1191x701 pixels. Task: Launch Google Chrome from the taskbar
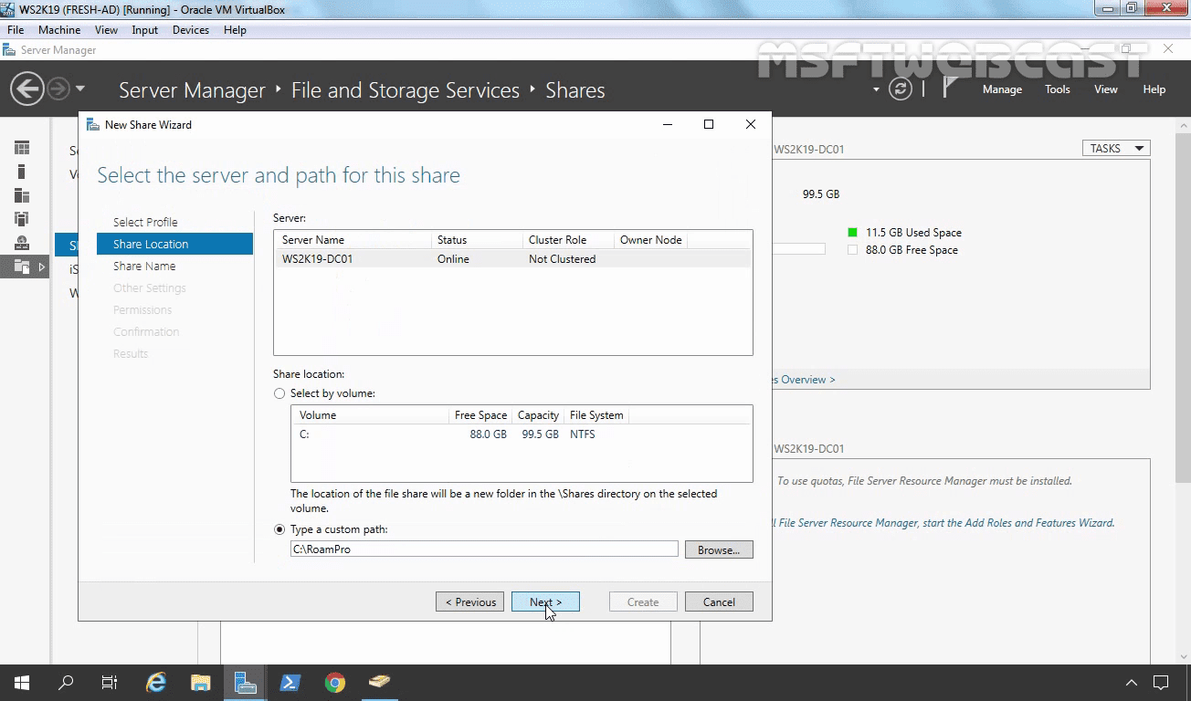pos(335,682)
